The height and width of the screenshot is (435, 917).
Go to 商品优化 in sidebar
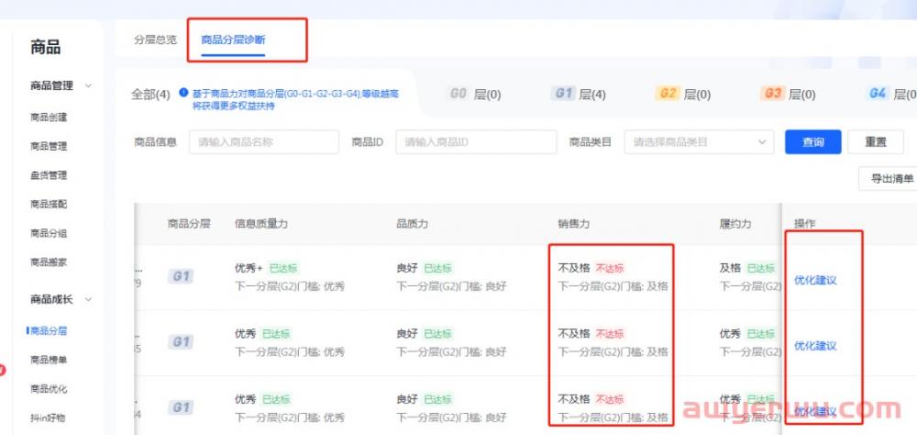pos(49,389)
